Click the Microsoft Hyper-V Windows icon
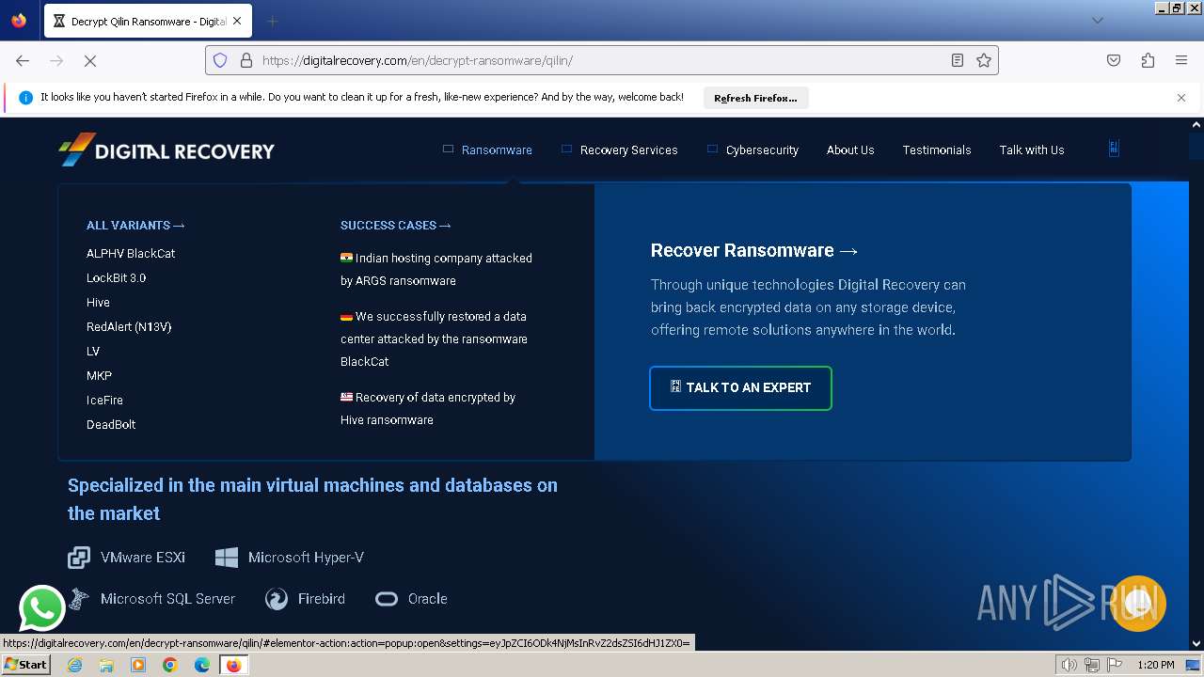The image size is (1204, 677). click(227, 558)
